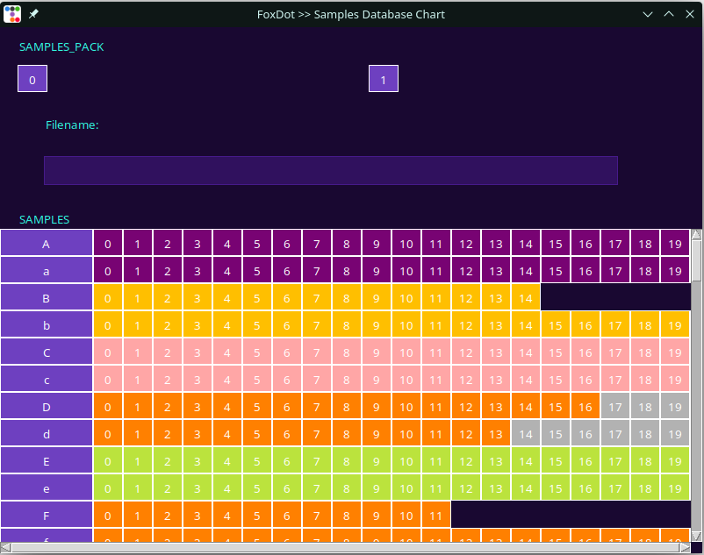This screenshot has width=704, height=555.
Task: Select sample 7 in row E
Action: (317, 461)
